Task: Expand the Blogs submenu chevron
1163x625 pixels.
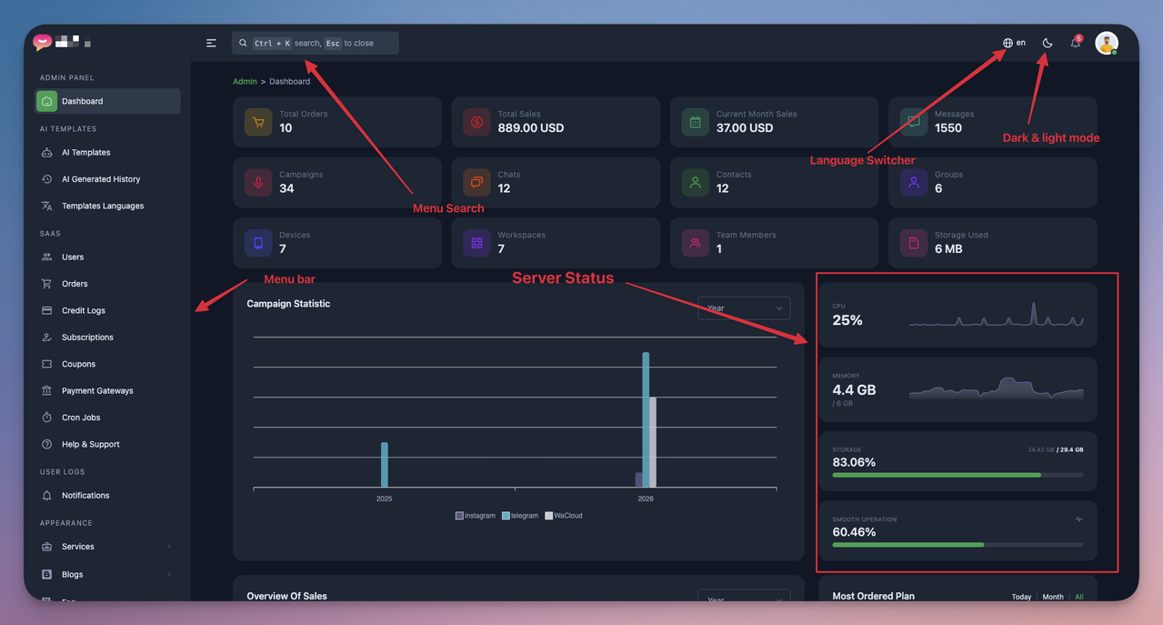Action: point(169,574)
